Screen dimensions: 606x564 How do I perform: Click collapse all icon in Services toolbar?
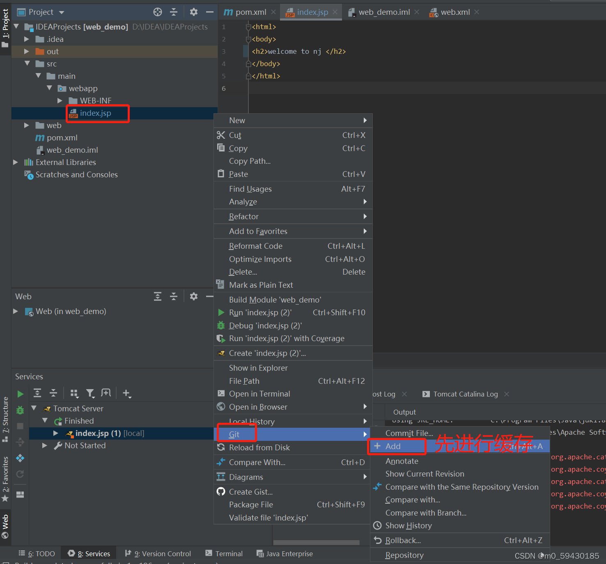coord(53,393)
